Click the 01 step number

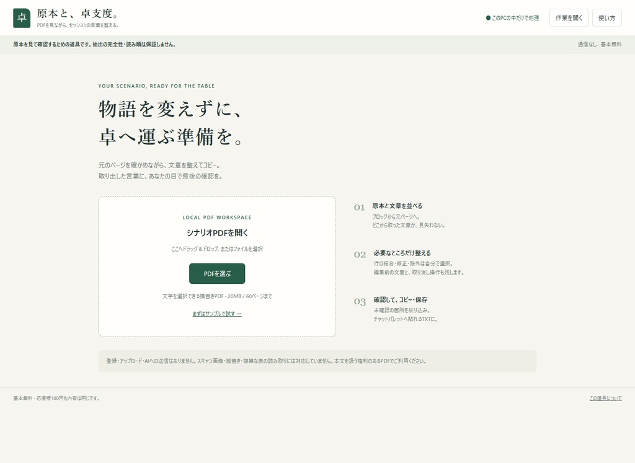point(359,207)
